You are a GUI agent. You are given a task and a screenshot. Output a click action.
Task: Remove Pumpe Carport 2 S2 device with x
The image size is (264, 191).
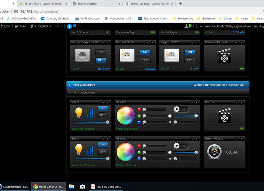[x=108, y=42]
